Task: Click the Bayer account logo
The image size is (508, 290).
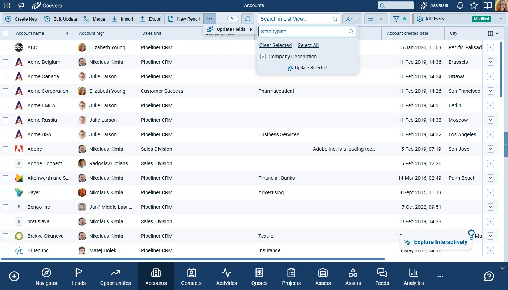Action: tap(19, 192)
